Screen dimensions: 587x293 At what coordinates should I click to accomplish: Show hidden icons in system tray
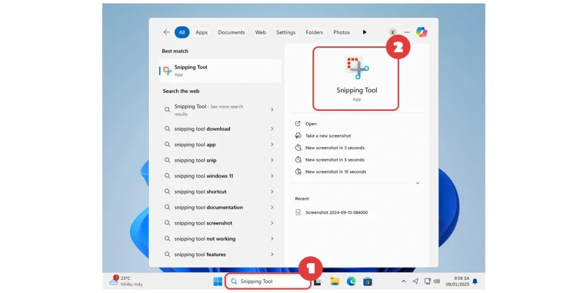404,282
